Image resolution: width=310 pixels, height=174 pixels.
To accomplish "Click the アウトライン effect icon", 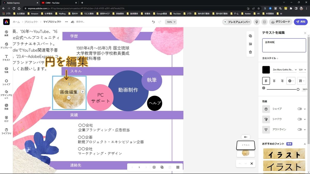I will tap(266, 129).
